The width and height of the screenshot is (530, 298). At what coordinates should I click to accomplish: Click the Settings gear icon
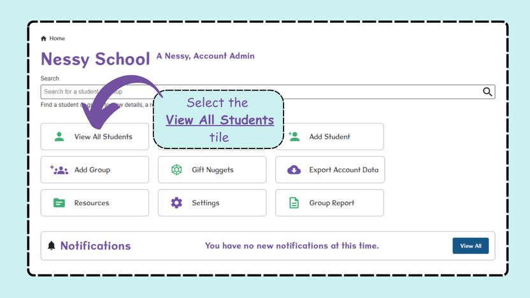click(x=176, y=202)
